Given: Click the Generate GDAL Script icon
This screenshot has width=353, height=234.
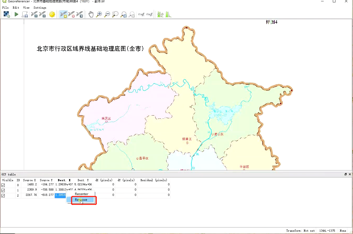Looking at the screenshot, I should pyautogui.click(x=25, y=14).
